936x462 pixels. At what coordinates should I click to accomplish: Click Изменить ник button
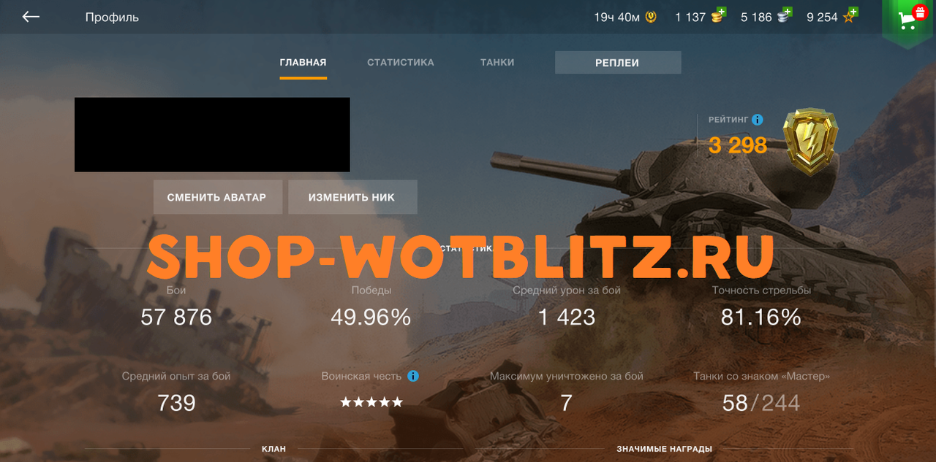click(x=352, y=197)
